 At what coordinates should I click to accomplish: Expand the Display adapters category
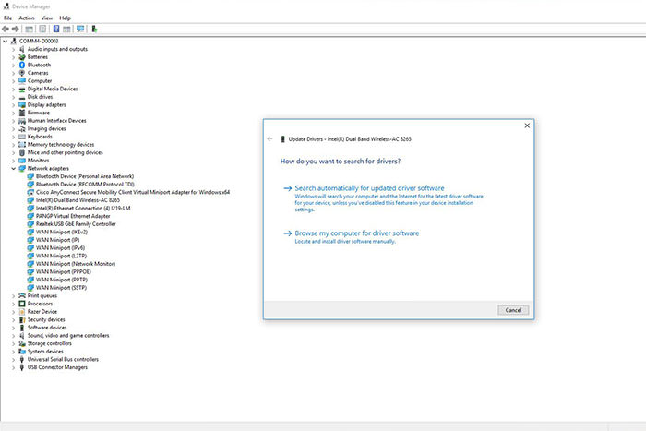coord(13,104)
